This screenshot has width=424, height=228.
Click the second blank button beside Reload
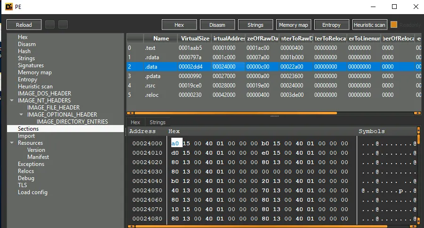click(63, 24)
